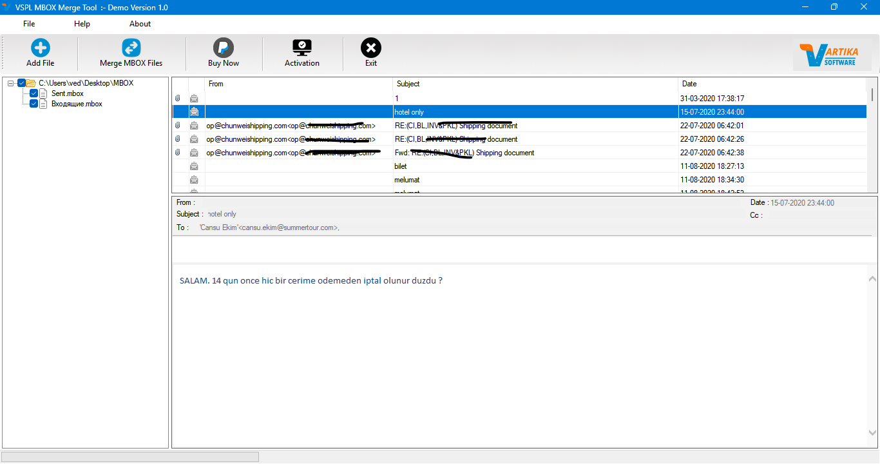Viewport: 880px width, 464px height.
Task: Uncheck the Sent.mbox checkbox
Action: pyautogui.click(x=34, y=93)
